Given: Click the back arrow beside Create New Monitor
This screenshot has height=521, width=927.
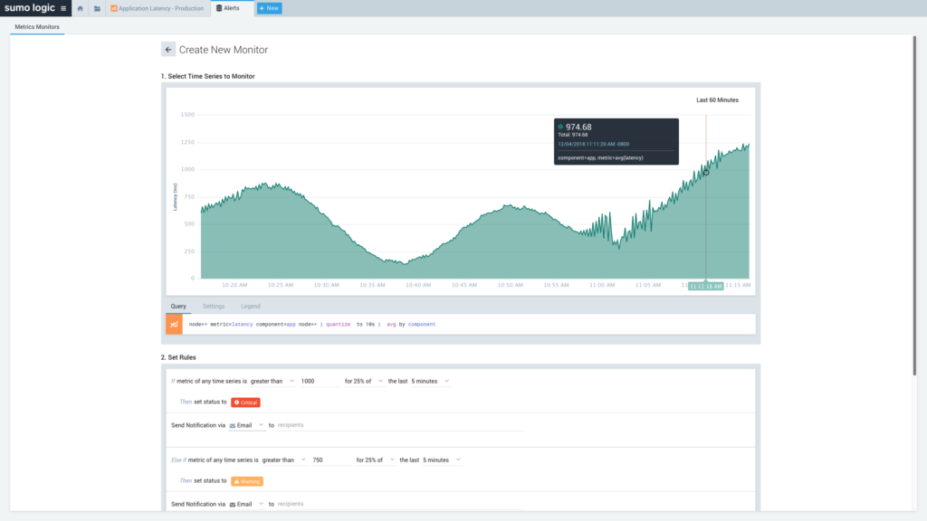Looking at the screenshot, I should coord(168,50).
